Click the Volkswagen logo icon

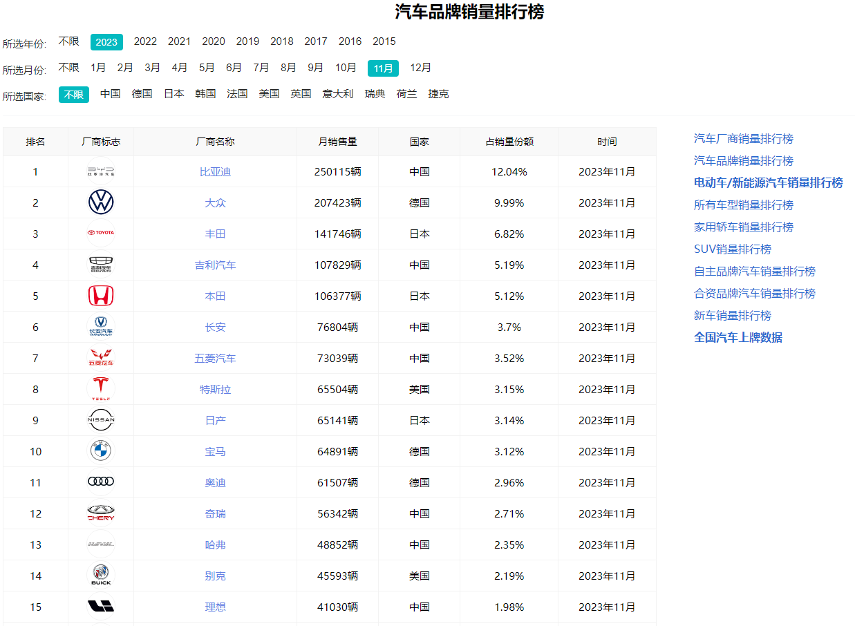101,202
